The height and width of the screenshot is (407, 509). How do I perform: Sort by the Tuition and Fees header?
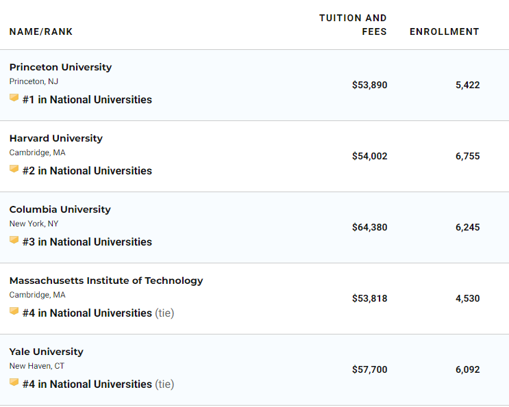353,25
